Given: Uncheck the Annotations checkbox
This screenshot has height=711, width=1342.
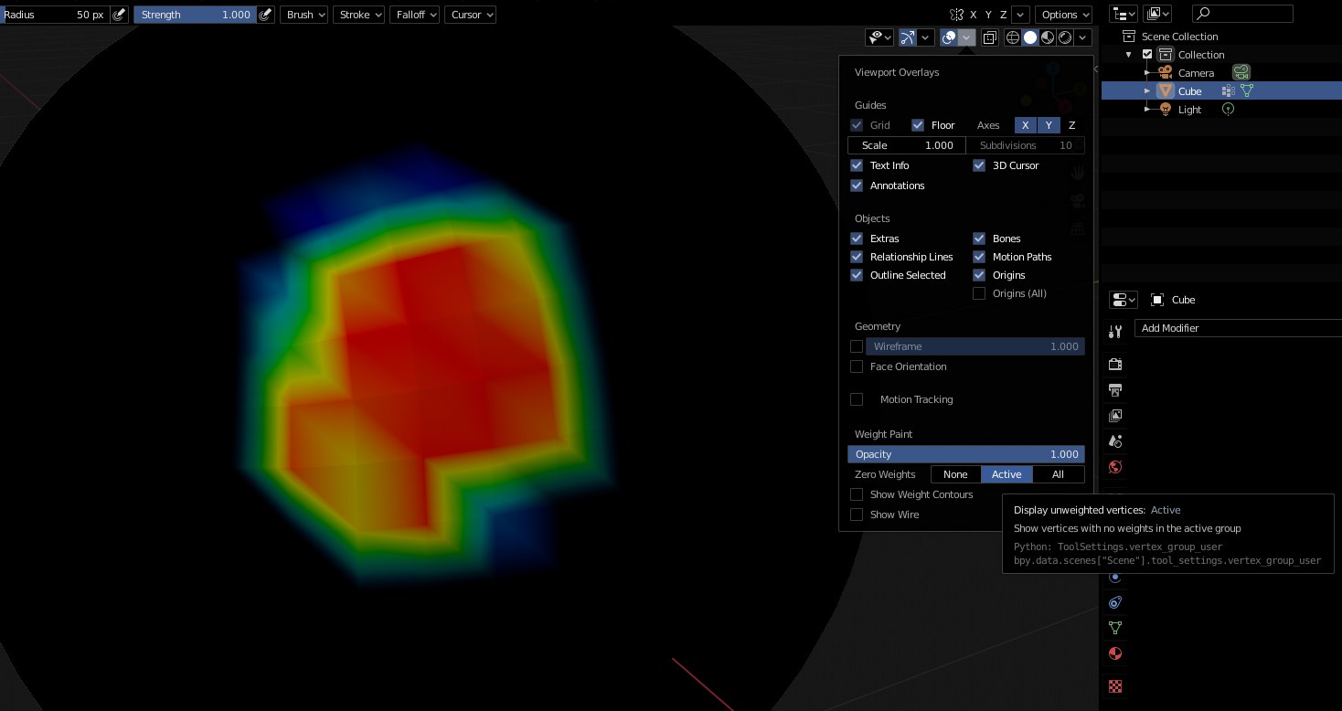Looking at the screenshot, I should point(857,186).
